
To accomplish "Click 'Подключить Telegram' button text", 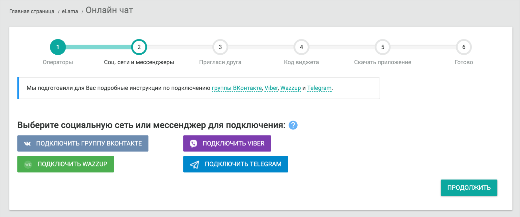I will 243,164.
